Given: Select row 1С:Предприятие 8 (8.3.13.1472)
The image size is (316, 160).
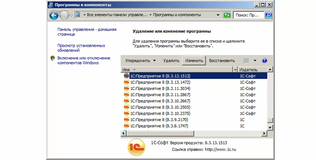Looking at the screenshot, I should coord(194,82).
